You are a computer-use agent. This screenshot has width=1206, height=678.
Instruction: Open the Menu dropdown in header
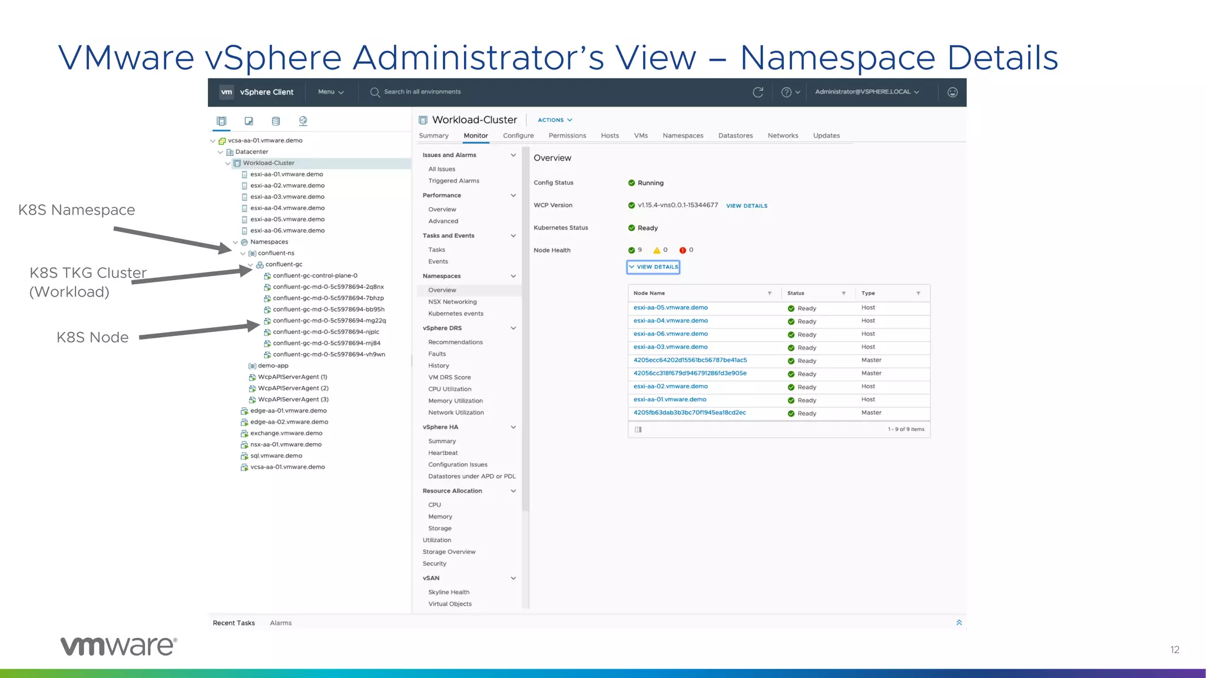pyautogui.click(x=330, y=92)
